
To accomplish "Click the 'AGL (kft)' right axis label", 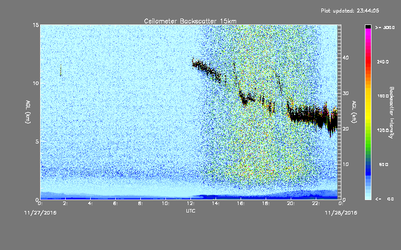I will [x=354, y=112].
